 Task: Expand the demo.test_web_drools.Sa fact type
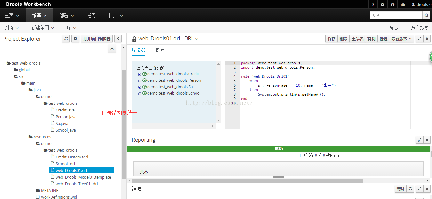pyautogui.click(x=140, y=87)
